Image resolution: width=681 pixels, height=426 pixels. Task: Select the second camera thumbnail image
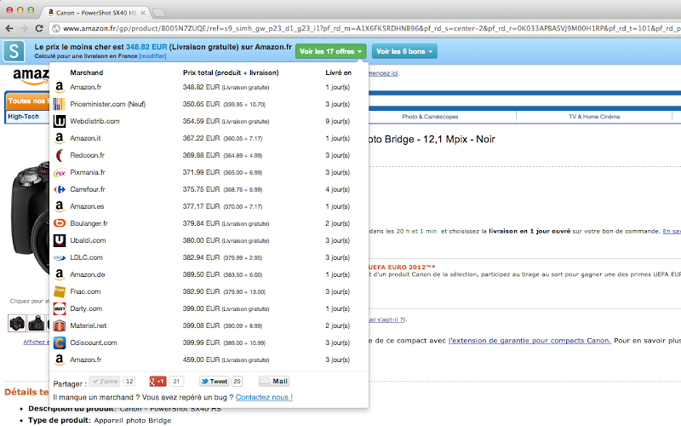(36, 323)
